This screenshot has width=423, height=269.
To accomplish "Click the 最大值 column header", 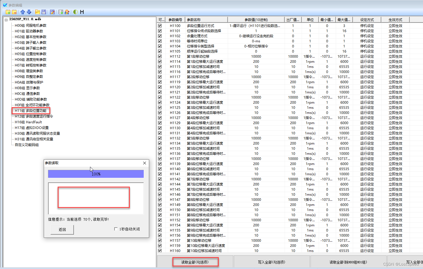I will tap(344, 20).
